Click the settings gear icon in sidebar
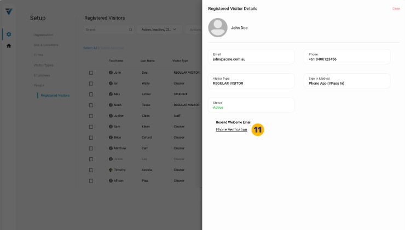Screen dimensions: 405x230 [9, 34]
